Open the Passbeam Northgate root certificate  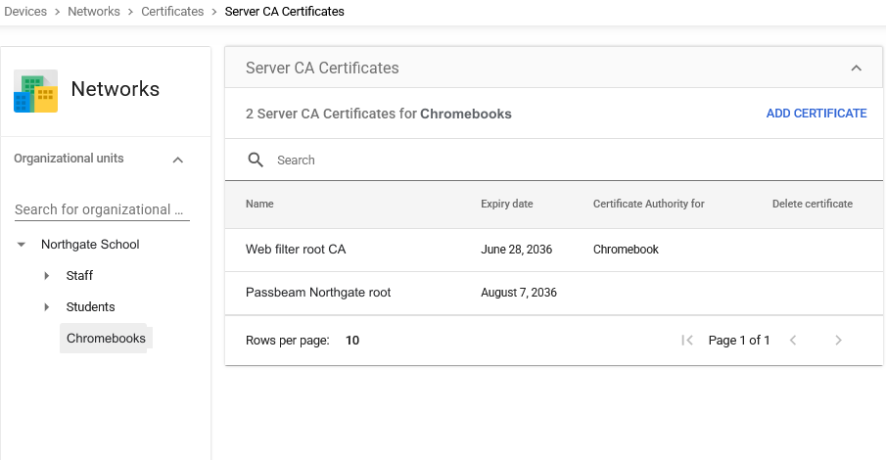click(318, 293)
